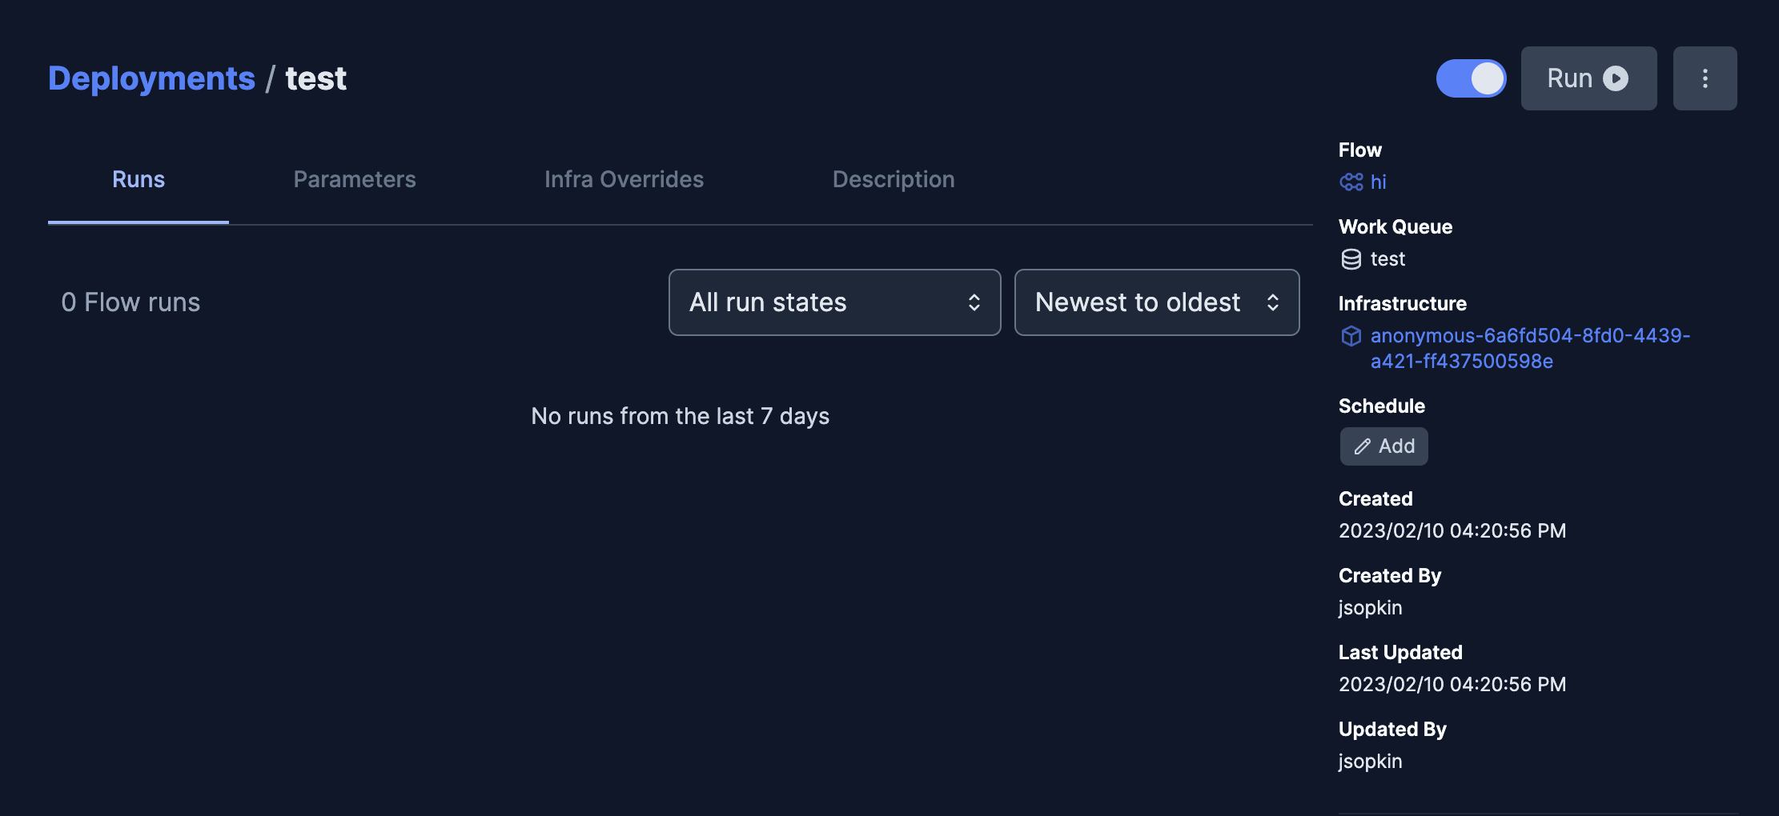Open the Infra Overrides tab
Screen dimensions: 1779x816
(x=624, y=179)
